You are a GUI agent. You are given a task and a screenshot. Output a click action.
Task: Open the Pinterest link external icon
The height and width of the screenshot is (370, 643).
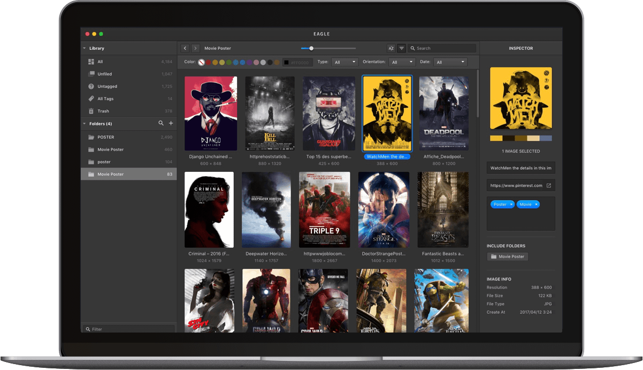coord(548,186)
